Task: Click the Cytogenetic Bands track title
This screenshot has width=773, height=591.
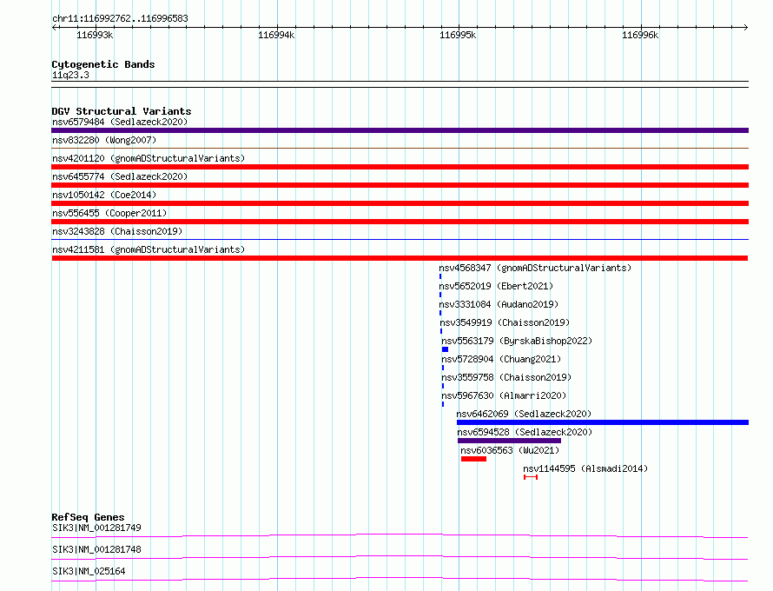Action: [103, 64]
